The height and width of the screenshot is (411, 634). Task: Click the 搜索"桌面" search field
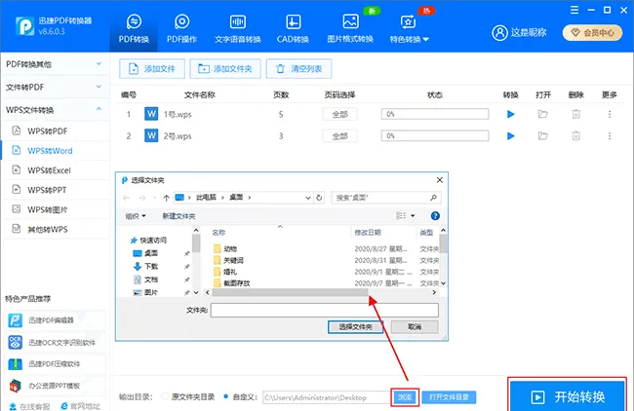386,198
